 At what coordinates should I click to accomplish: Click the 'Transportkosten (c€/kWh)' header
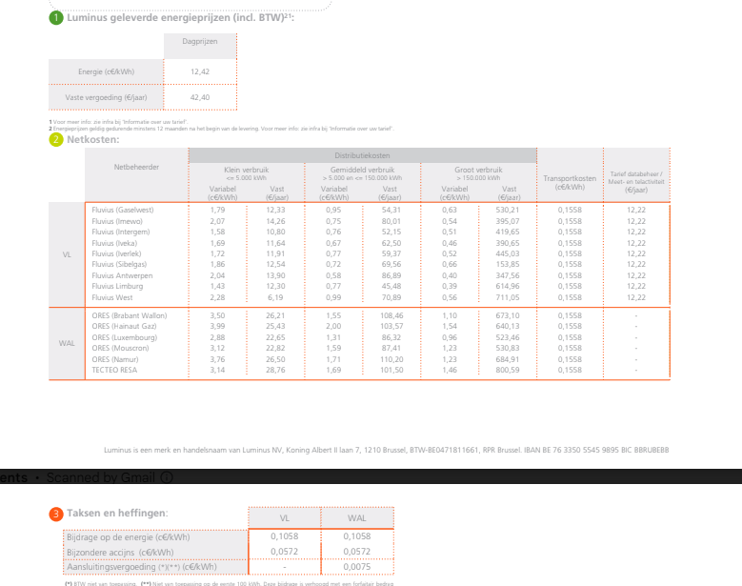tap(570, 182)
